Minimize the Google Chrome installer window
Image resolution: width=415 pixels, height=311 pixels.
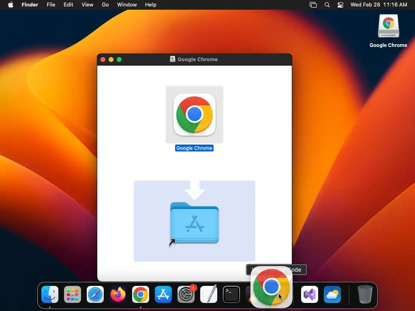[111, 60]
